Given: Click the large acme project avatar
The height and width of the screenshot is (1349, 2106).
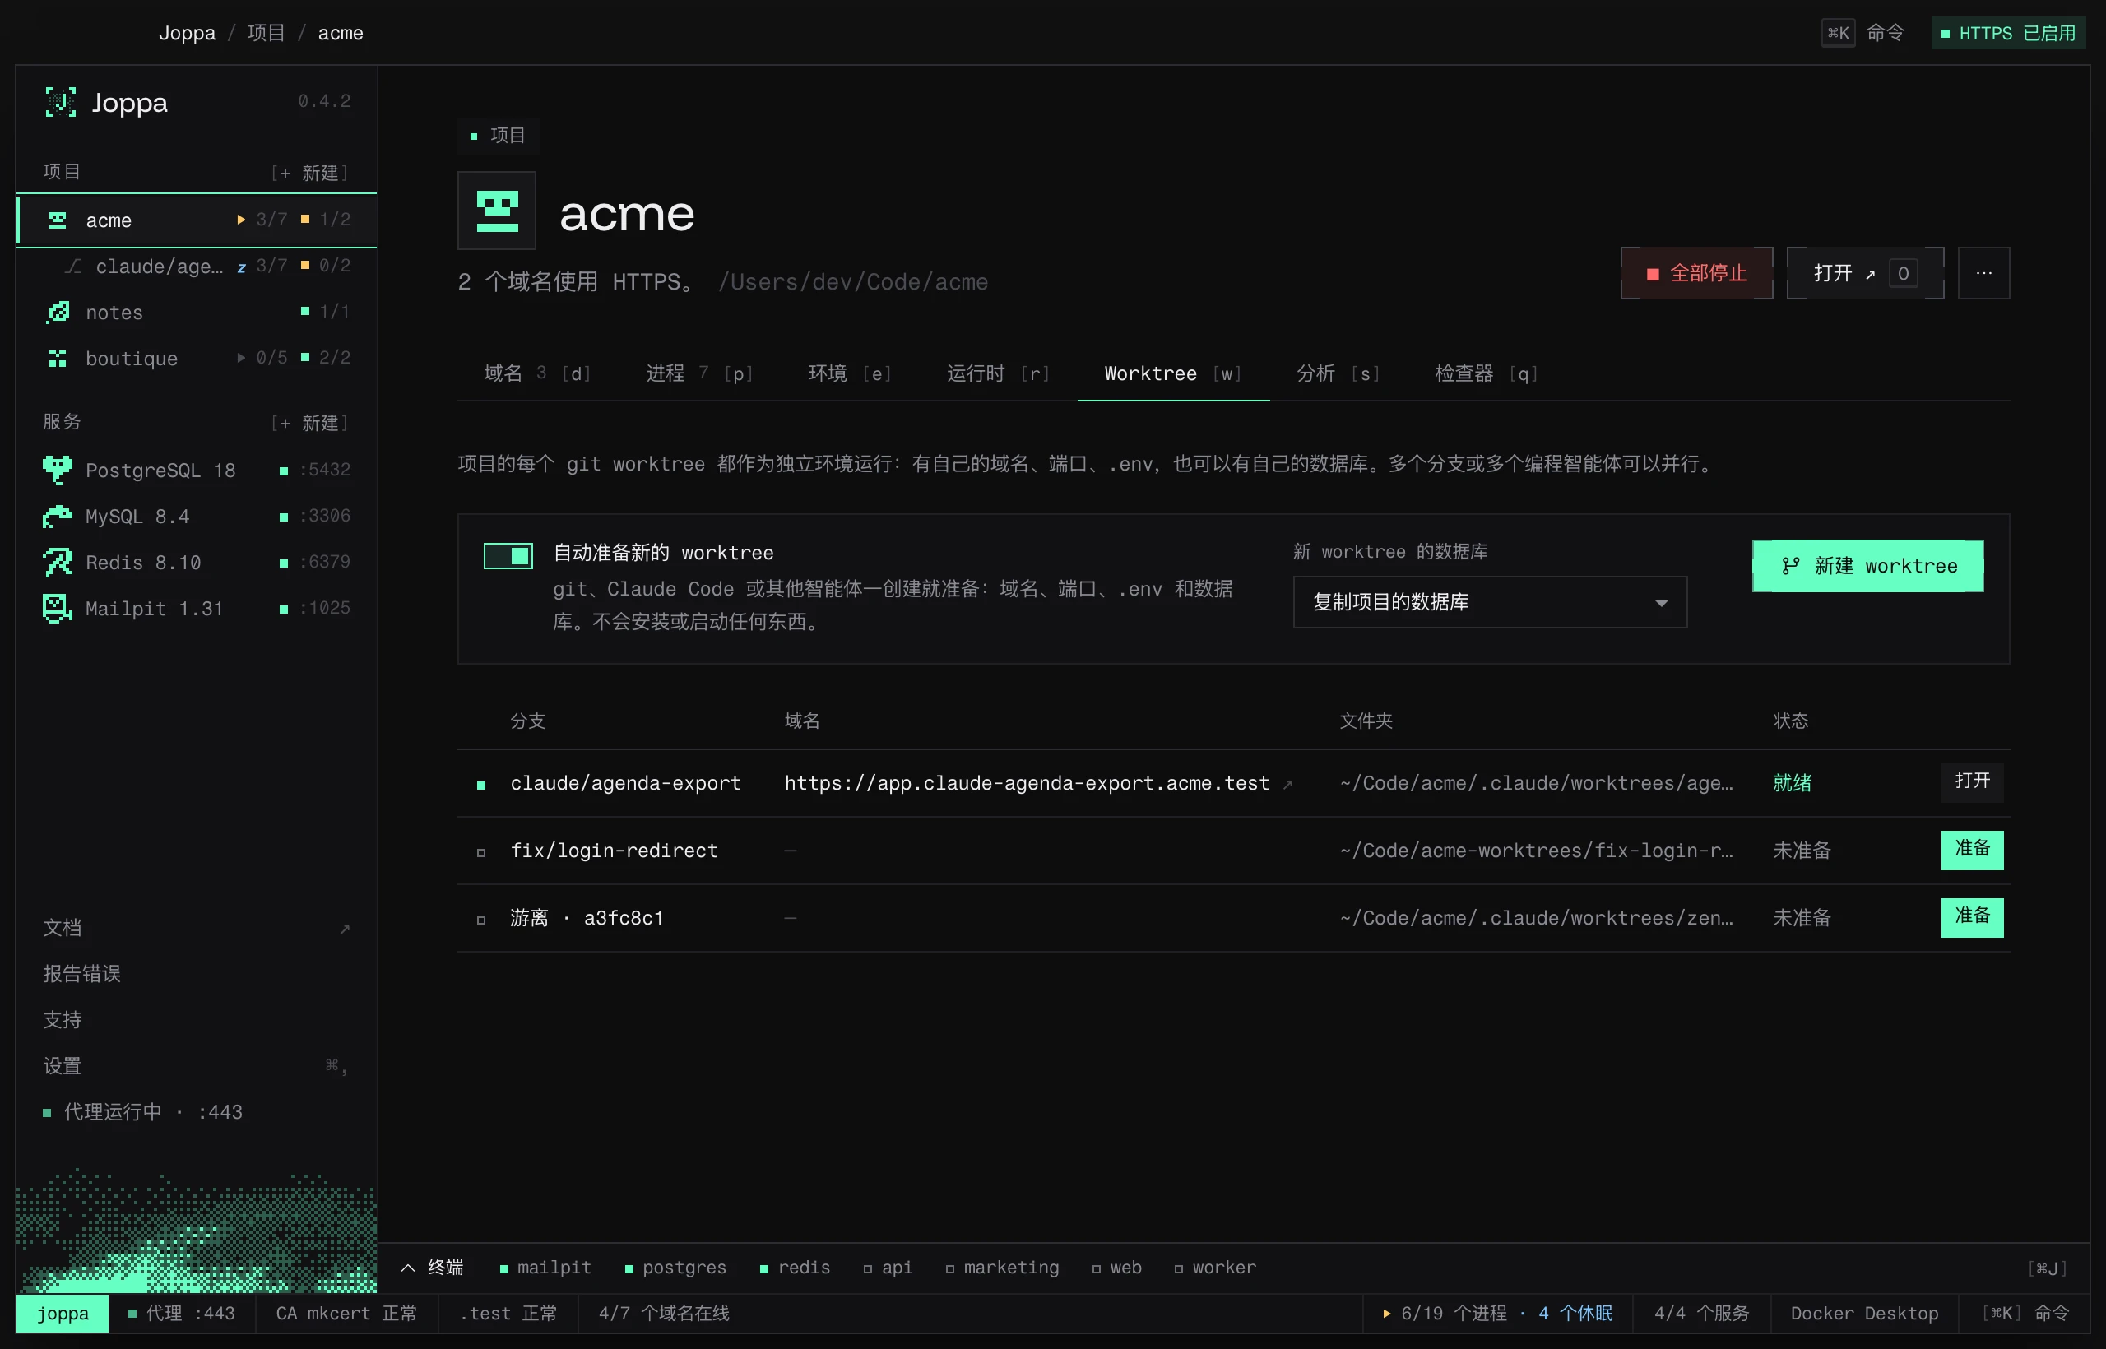Looking at the screenshot, I should (x=497, y=211).
